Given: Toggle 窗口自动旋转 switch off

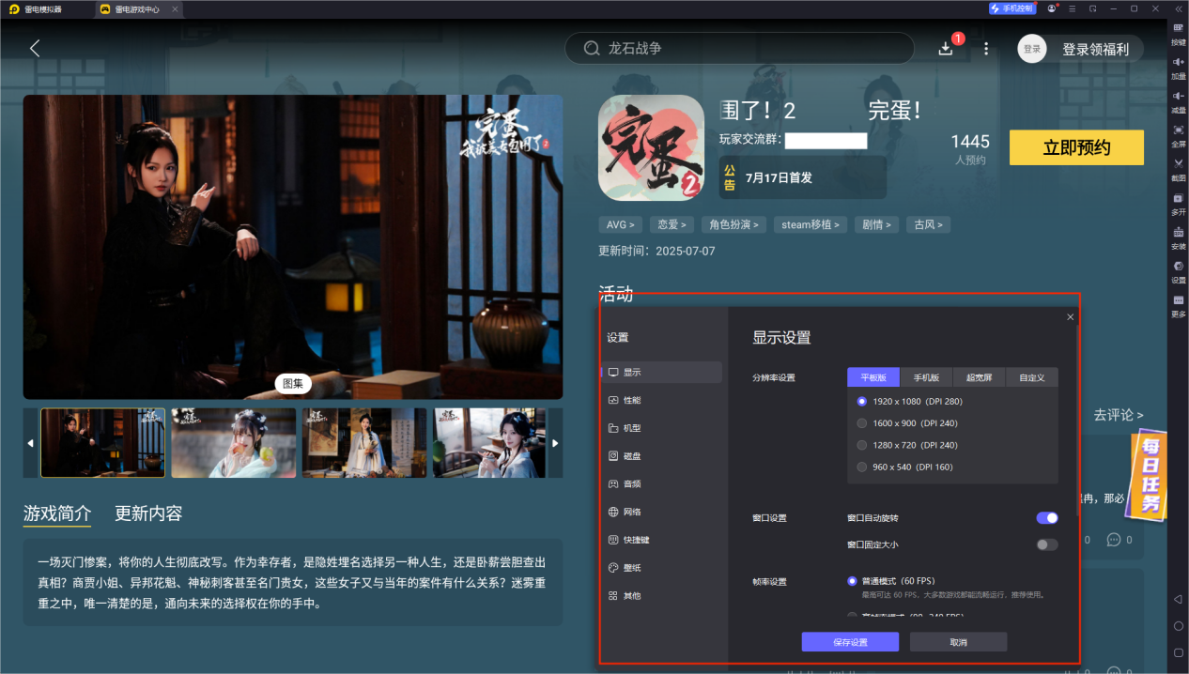Looking at the screenshot, I should point(1047,517).
